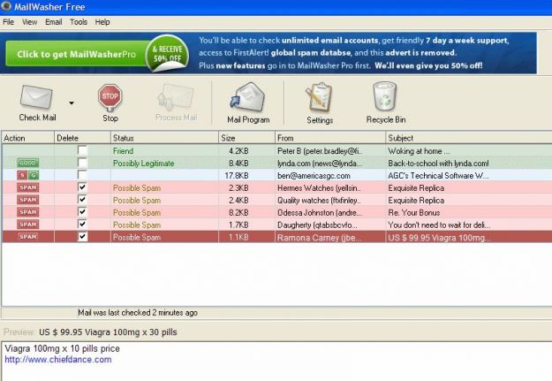552x381 pixels.
Task: Select 'US $ 99.95 Viagra 100mg' subject
Action: click(x=438, y=238)
